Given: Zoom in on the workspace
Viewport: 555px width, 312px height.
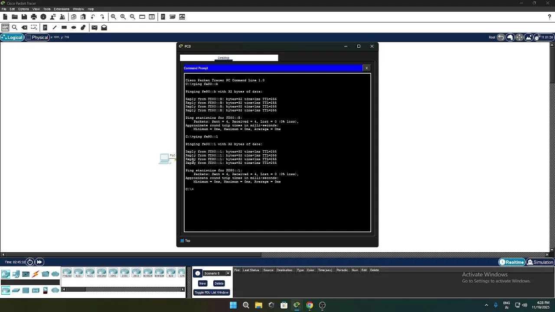Looking at the screenshot, I should point(114,17).
